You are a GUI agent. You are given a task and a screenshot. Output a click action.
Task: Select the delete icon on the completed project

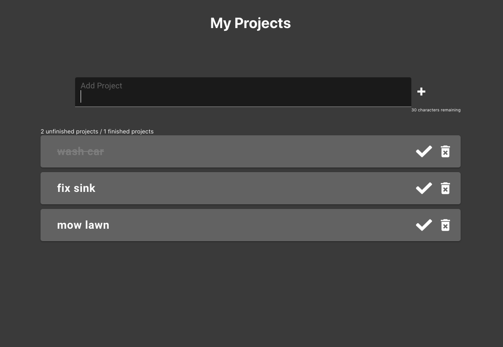pyautogui.click(x=445, y=151)
